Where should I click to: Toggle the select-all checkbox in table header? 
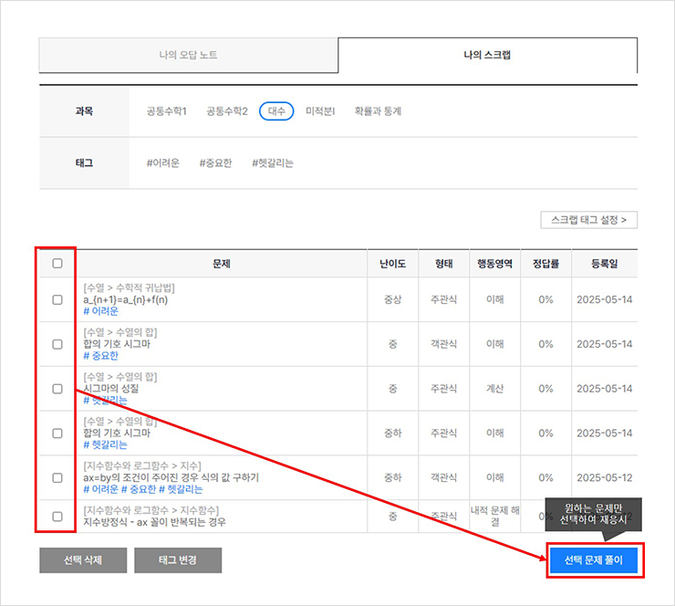[57, 263]
